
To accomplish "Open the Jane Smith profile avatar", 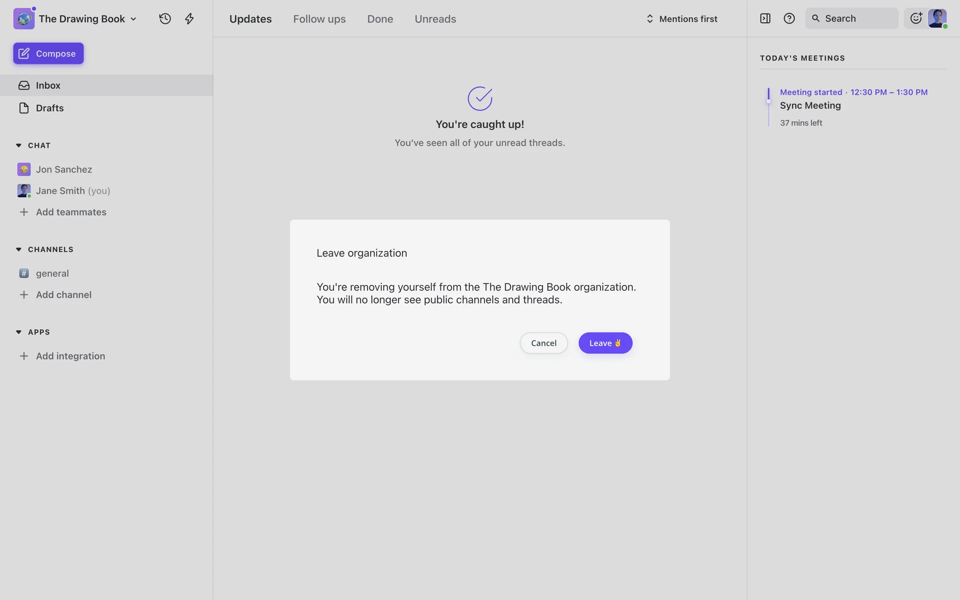I will click(x=937, y=18).
